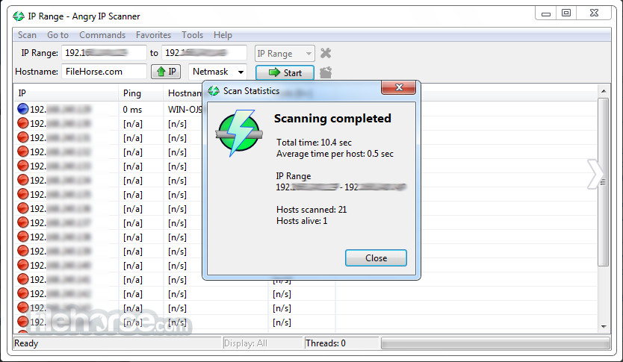Click the Angry IP Scanner title bar icon

(x=18, y=16)
